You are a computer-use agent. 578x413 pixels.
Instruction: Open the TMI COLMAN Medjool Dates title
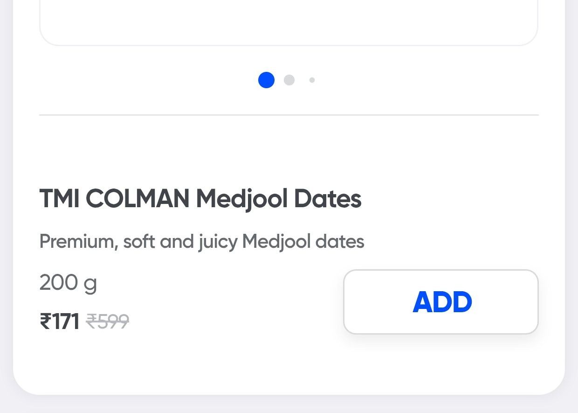(200, 199)
